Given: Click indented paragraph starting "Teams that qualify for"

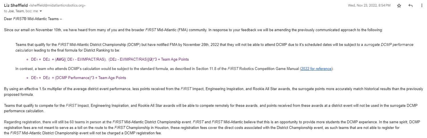Looking at the screenshot, I should [214, 47].
